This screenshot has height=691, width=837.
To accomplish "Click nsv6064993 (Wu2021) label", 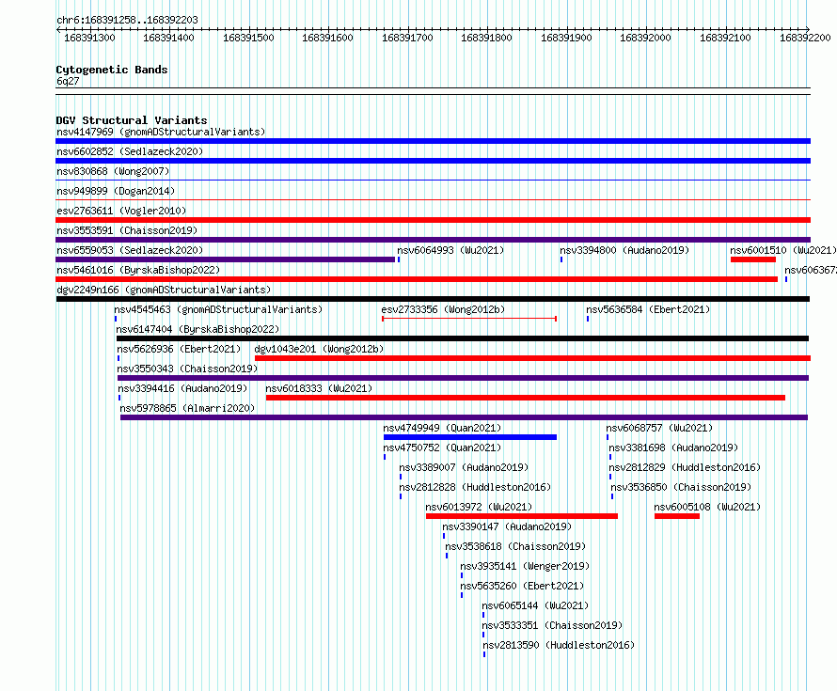I will [x=450, y=250].
